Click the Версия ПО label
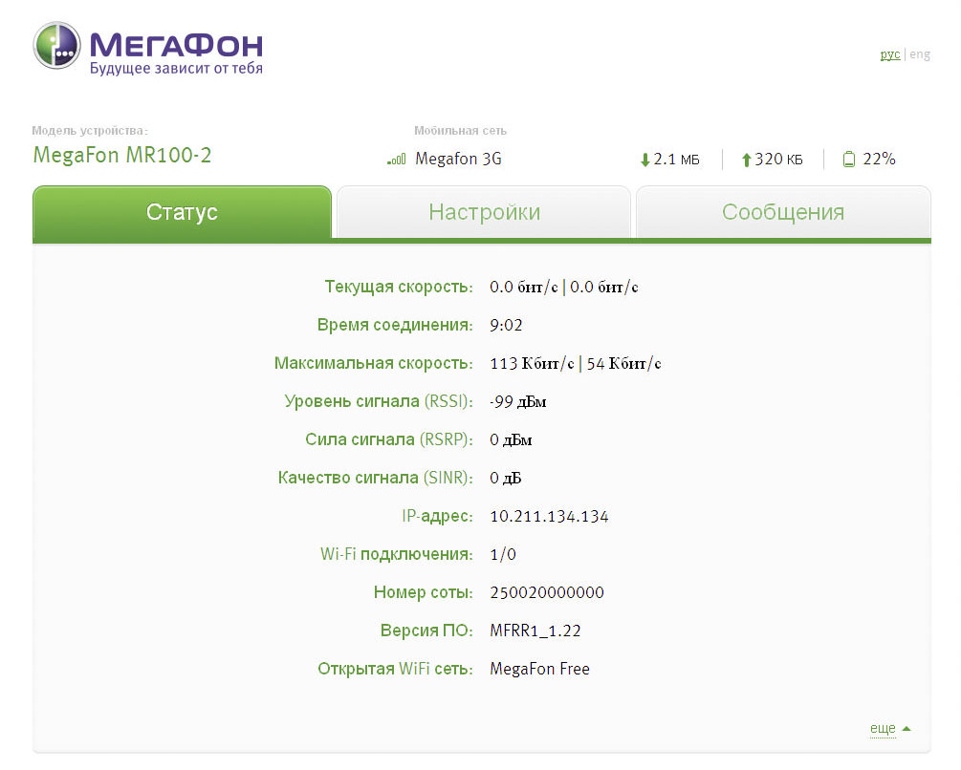961x770 pixels. point(426,631)
